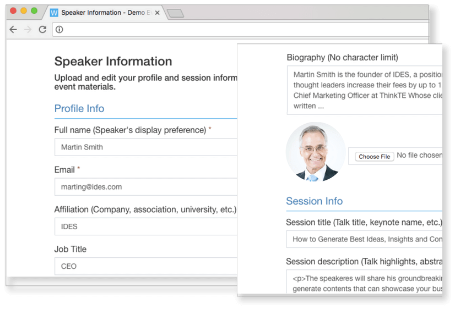This screenshot has height=309, width=455.
Task: Click the 'Email' field label
Action: (64, 170)
